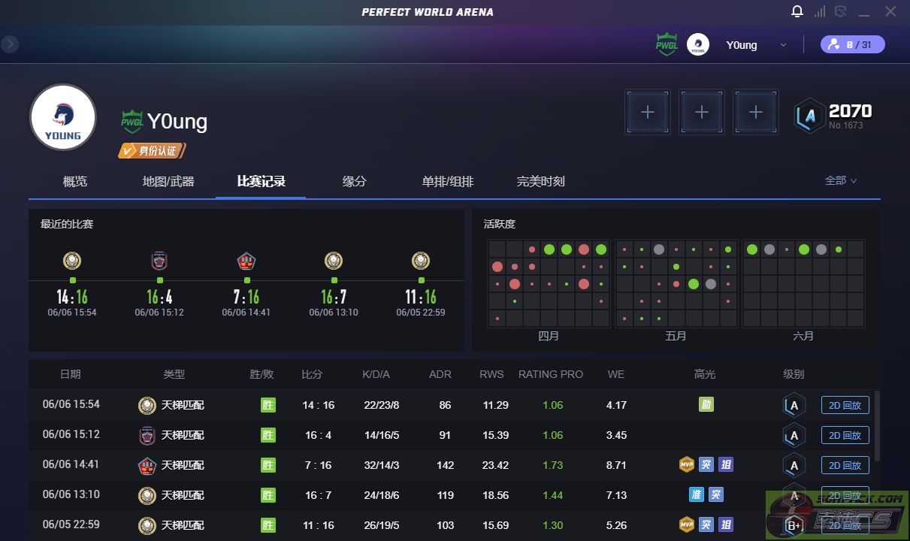Viewport: 910px width, 541px height.
Task: Switch to the 地图/武器 tab
Action: (x=168, y=181)
